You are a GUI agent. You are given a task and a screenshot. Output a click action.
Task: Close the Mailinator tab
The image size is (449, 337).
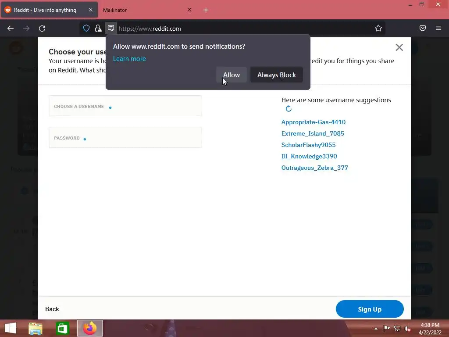pyautogui.click(x=189, y=10)
